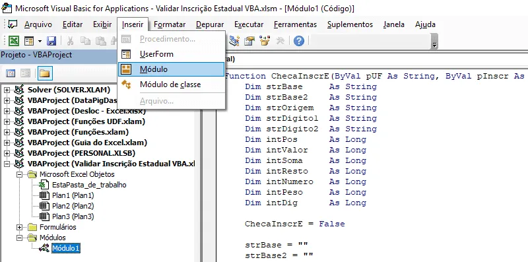The width and height of the screenshot is (528, 262).
Task: Click View Code icon in Project panel
Action: point(11,73)
